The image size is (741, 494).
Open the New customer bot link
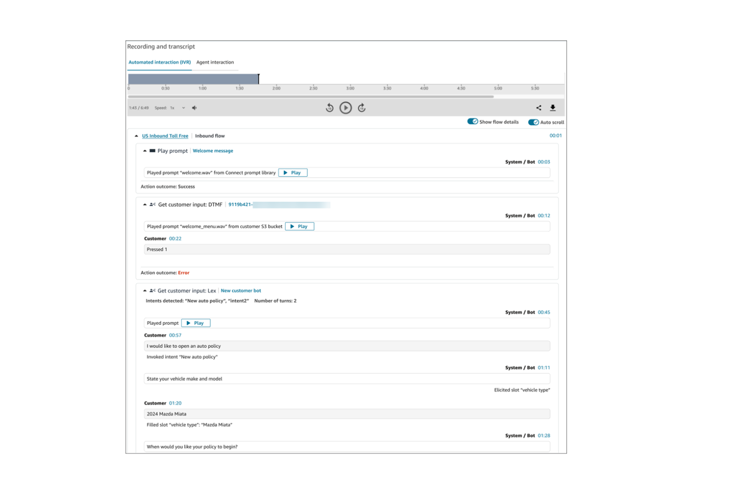tap(241, 291)
